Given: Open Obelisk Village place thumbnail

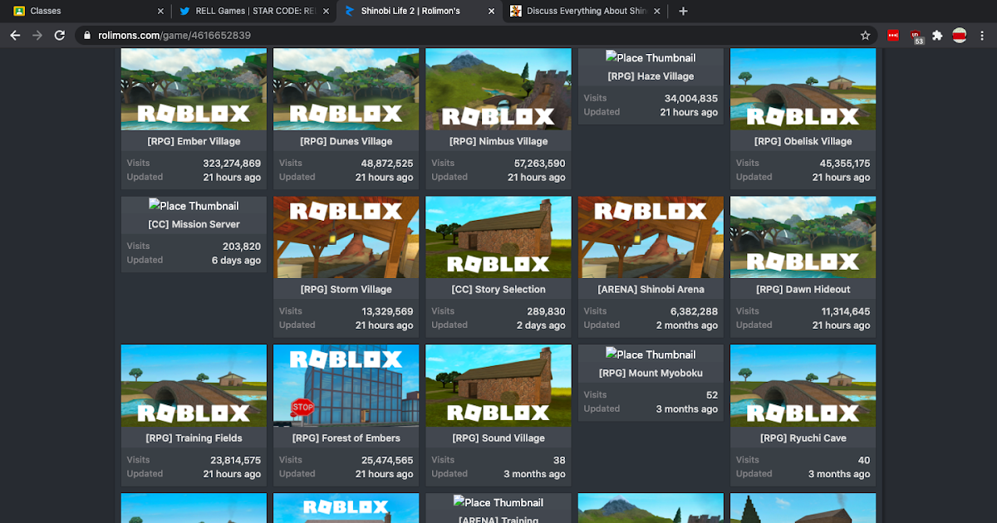Looking at the screenshot, I should [x=803, y=89].
